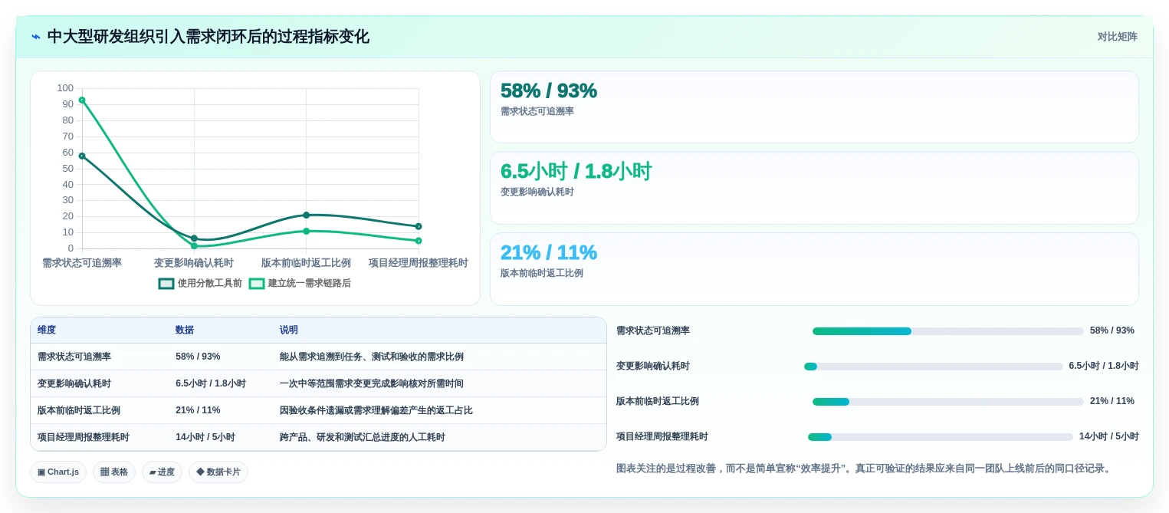Toggle legend swatch 建立统一需求链路后
This screenshot has width=1169, height=513.
(x=257, y=284)
